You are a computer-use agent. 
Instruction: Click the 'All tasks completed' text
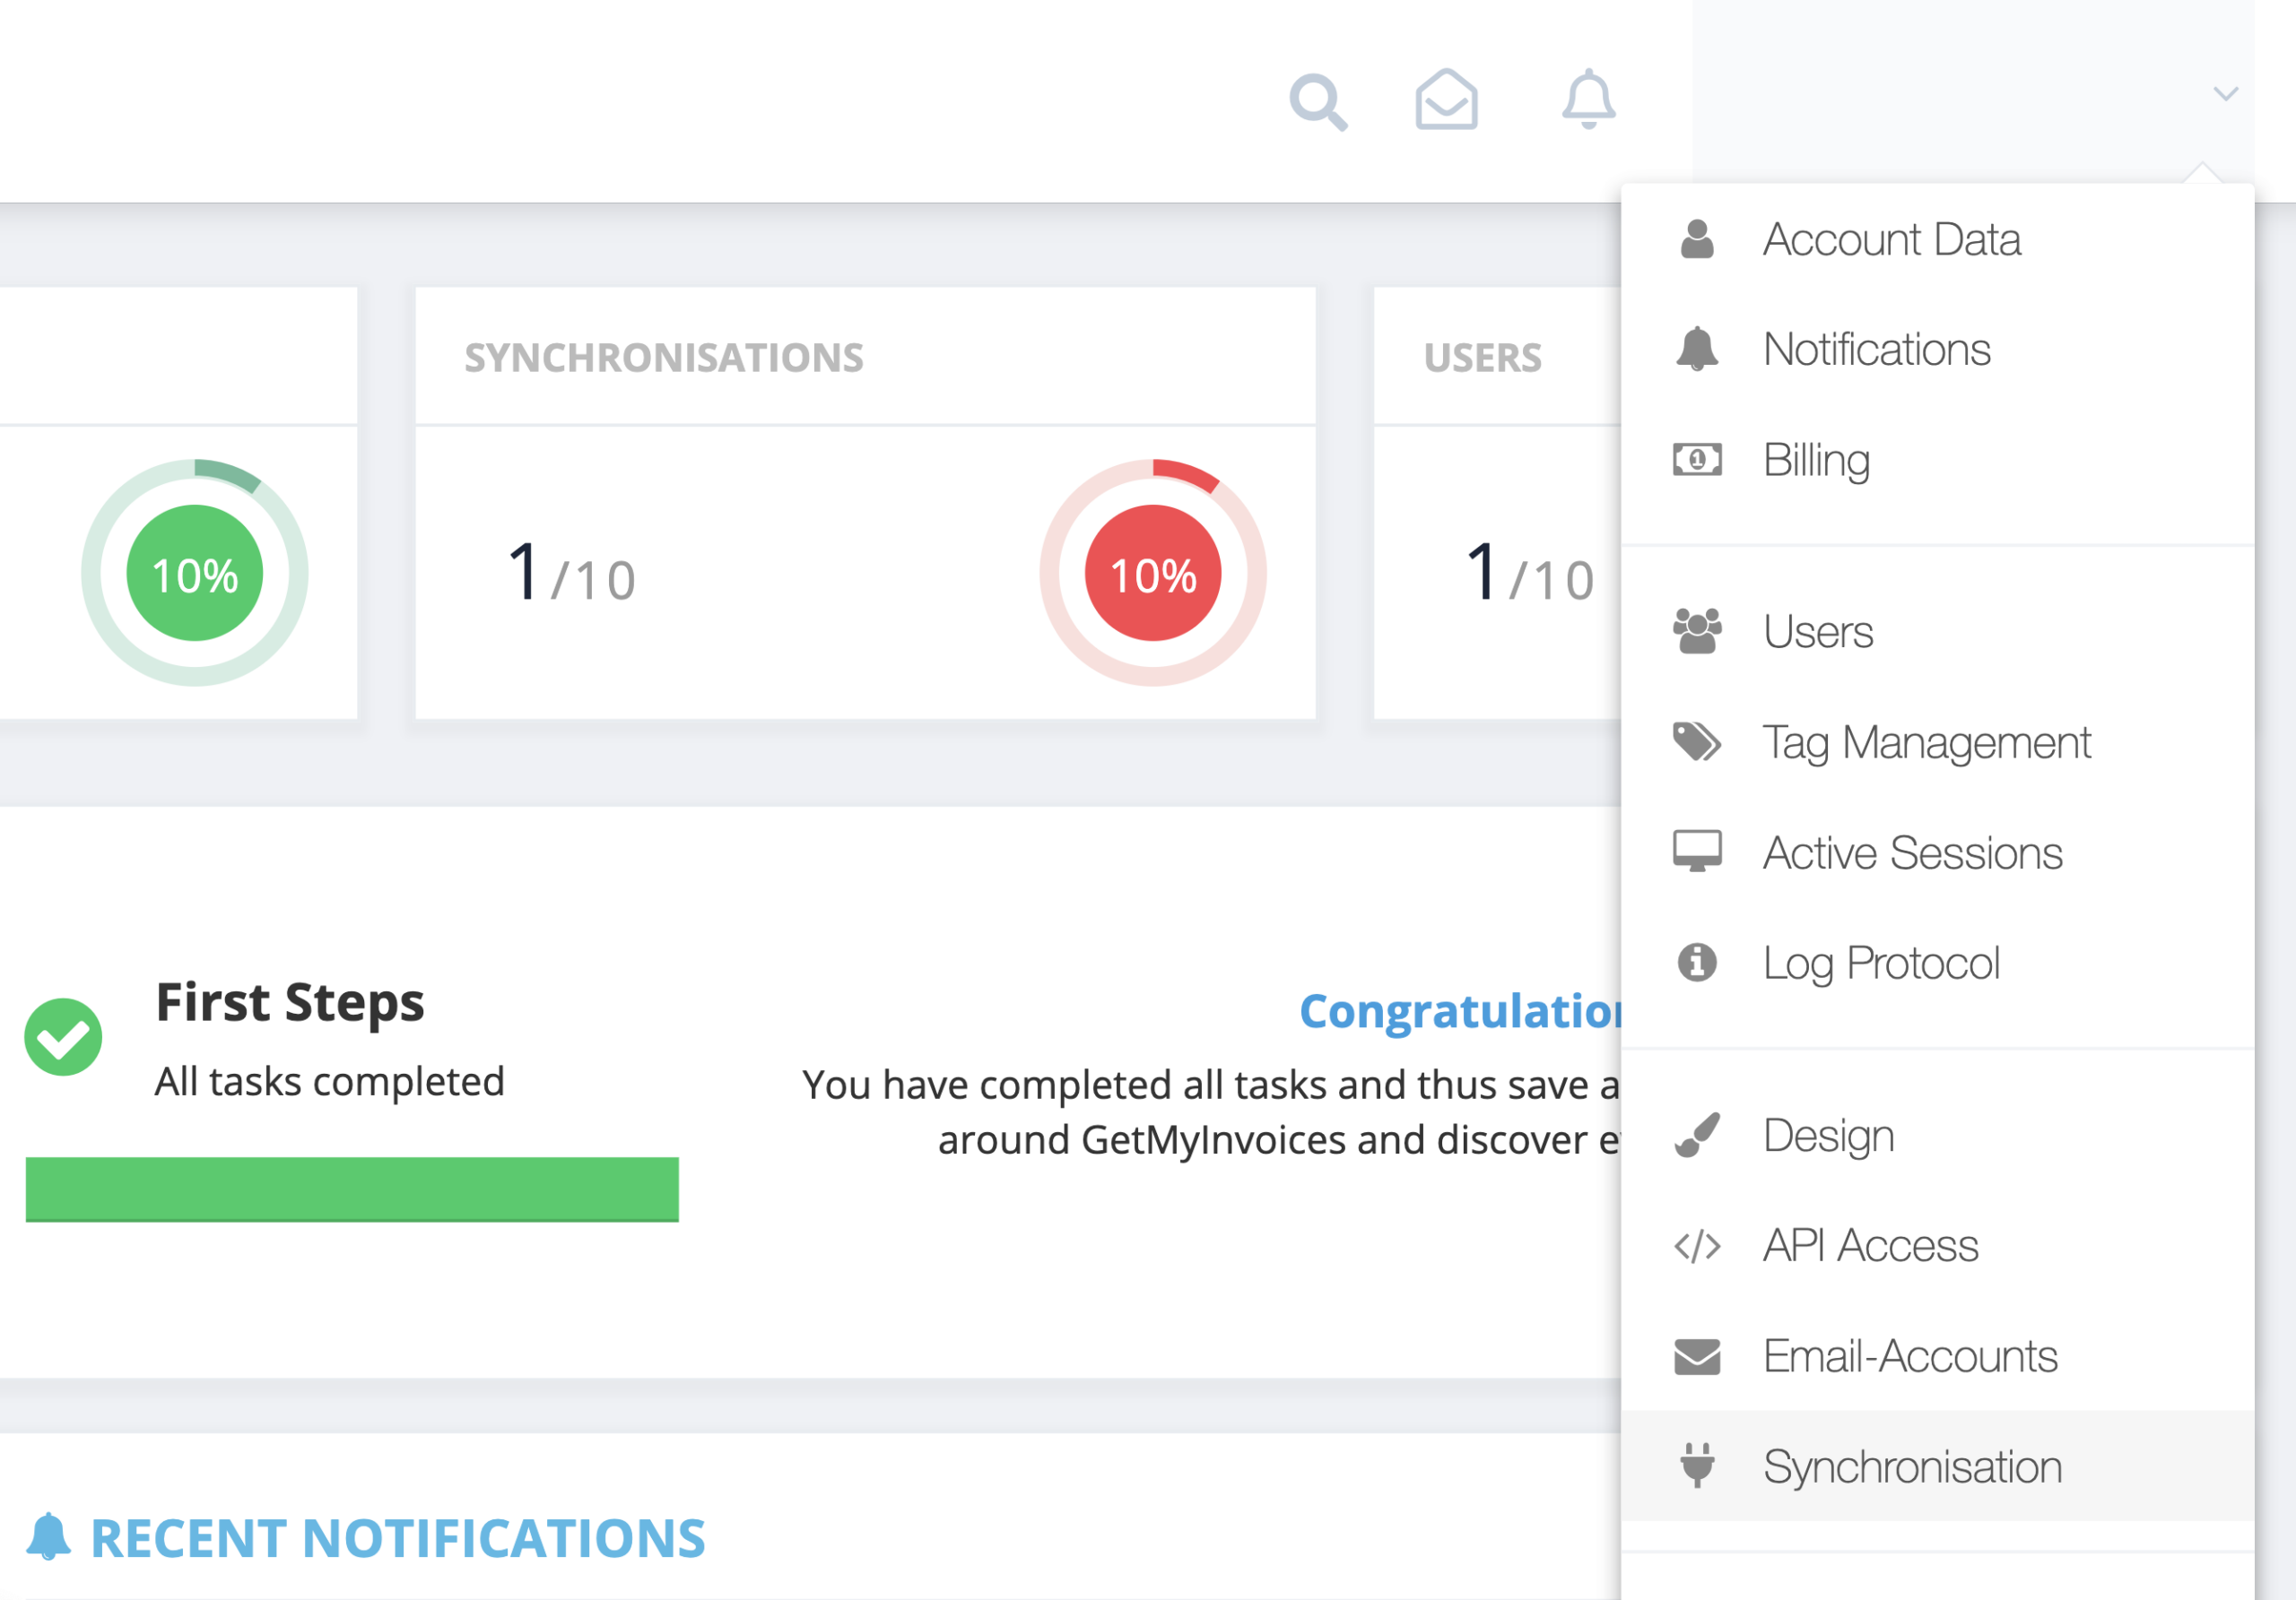click(330, 1082)
